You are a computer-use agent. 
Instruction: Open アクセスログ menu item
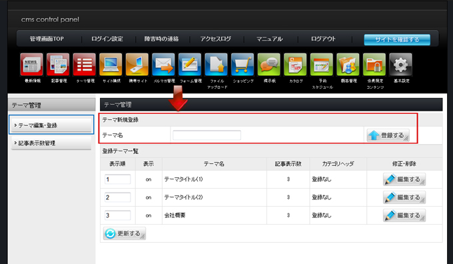216,39
